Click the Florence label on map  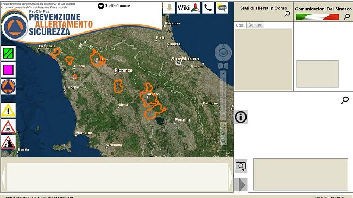click(x=123, y=70)
